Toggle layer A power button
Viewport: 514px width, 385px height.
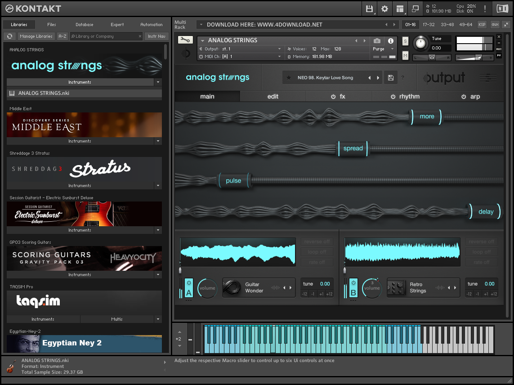pyautogui.click(x=189, y=282)
